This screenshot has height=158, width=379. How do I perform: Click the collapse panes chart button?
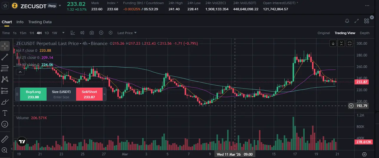click(341, 44)
